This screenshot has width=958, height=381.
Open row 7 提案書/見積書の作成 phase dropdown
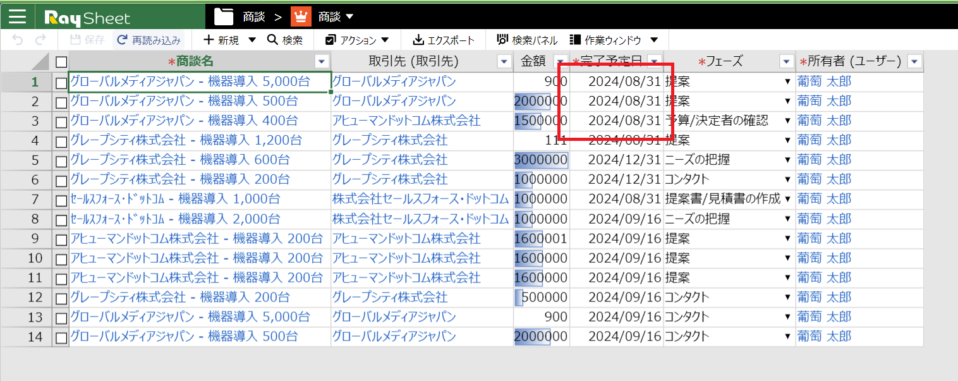pos(787,199)
